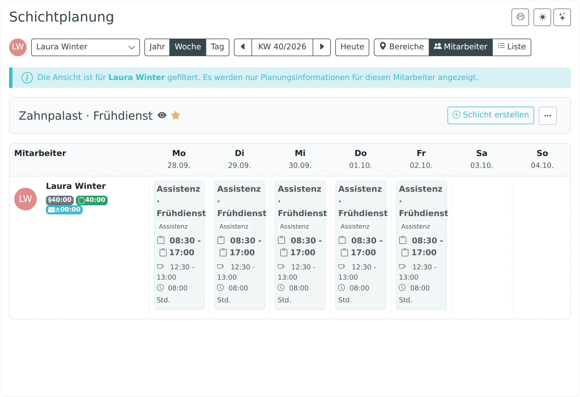The height and width of the screenshot is (397, 580).
Task: Switch to Jahr view
Action: point(157,47)
